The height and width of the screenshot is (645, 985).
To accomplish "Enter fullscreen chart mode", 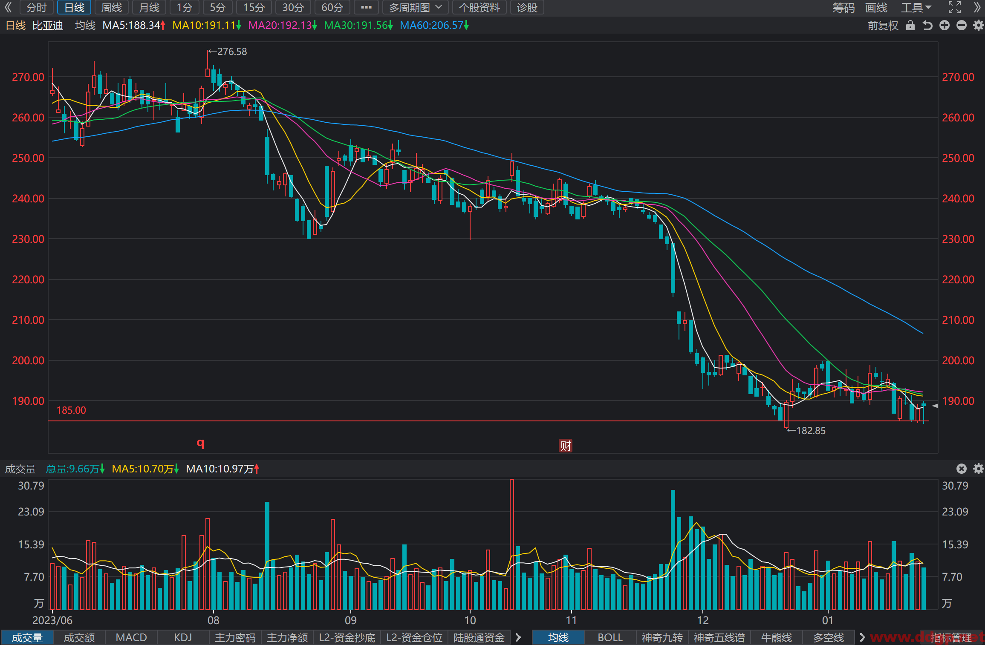I will pyautogui.click(x=955, y=7).
